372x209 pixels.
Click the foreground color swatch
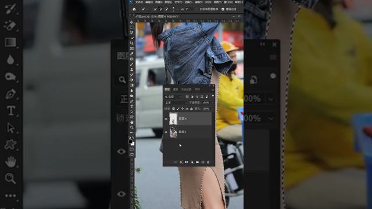130,142
